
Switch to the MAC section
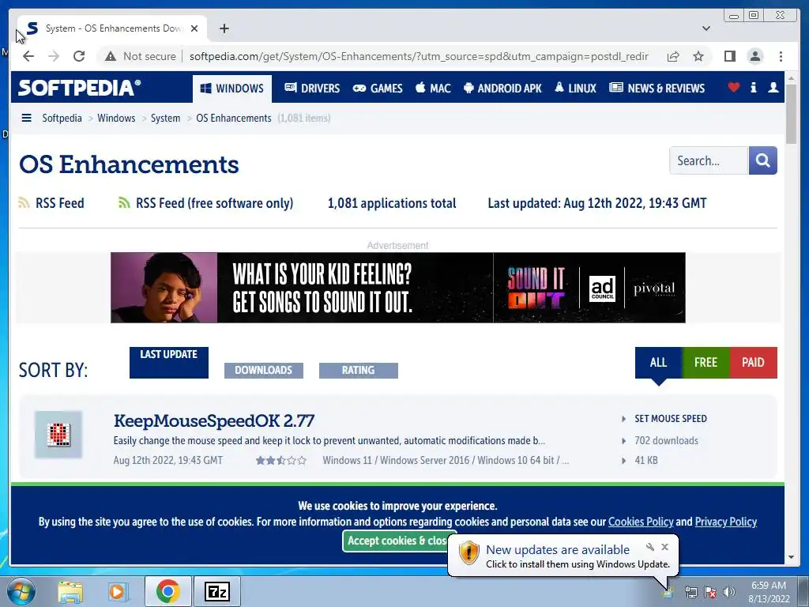click(x=434, y=89)
